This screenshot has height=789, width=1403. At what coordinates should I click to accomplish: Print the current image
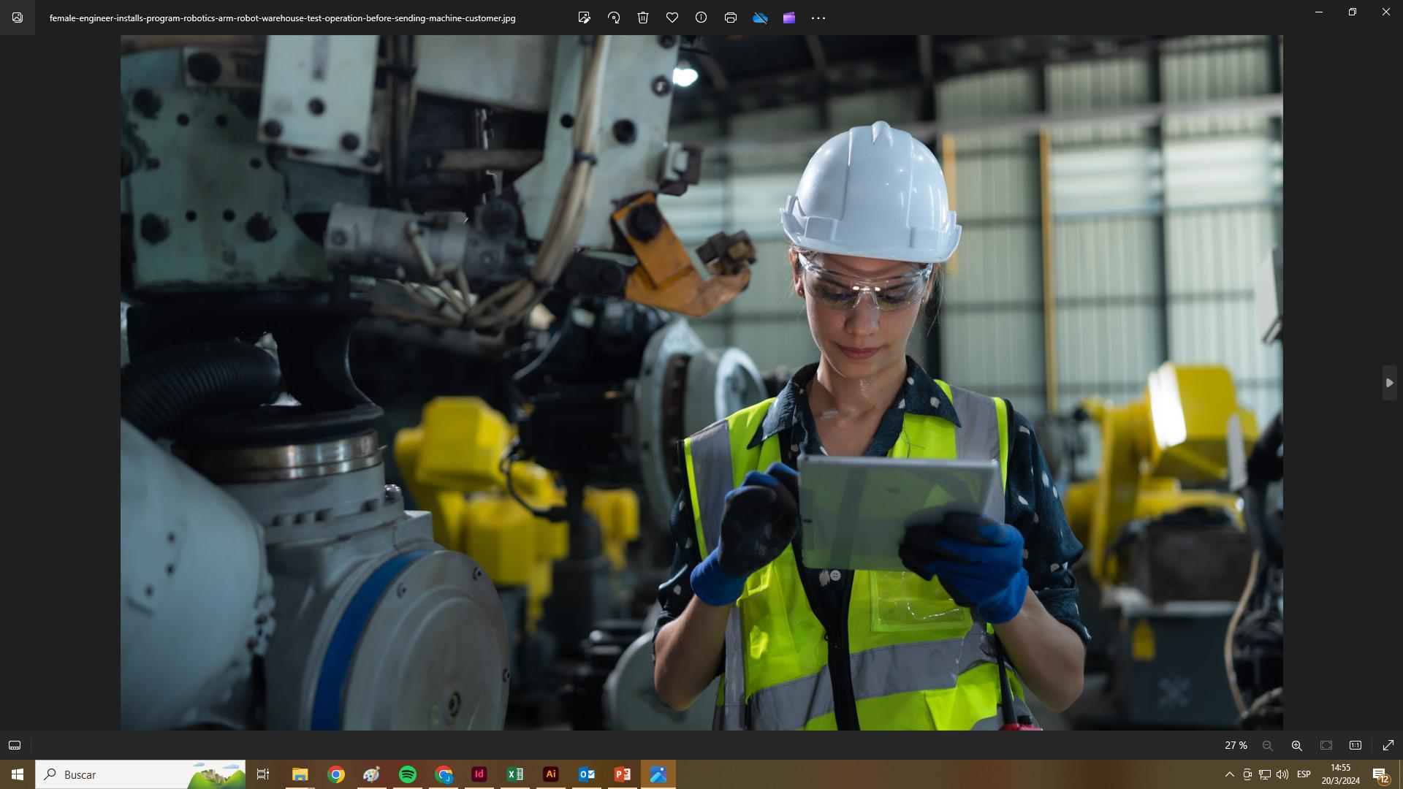coord(731,18)
